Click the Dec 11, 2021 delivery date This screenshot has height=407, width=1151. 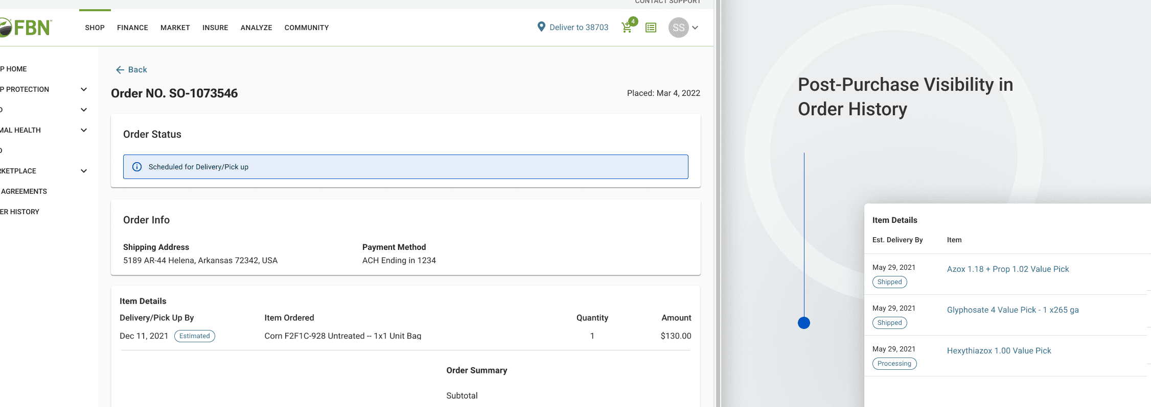144,336
